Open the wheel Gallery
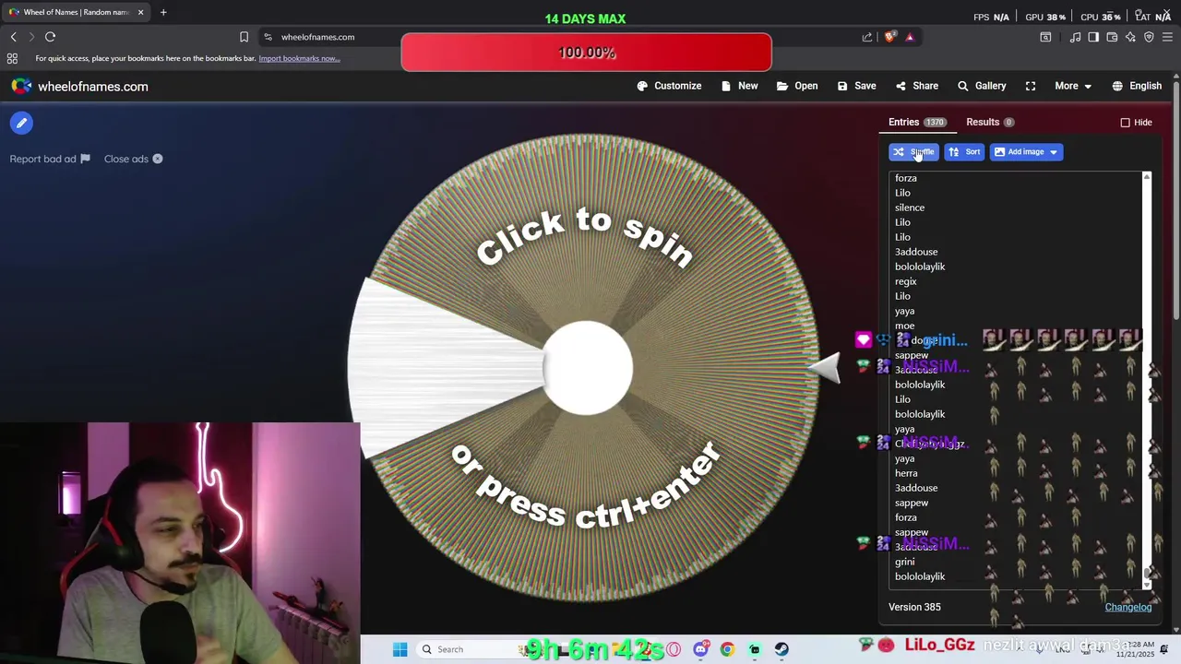This screenshot has height=664, width=1181. (x=982, y=86)
